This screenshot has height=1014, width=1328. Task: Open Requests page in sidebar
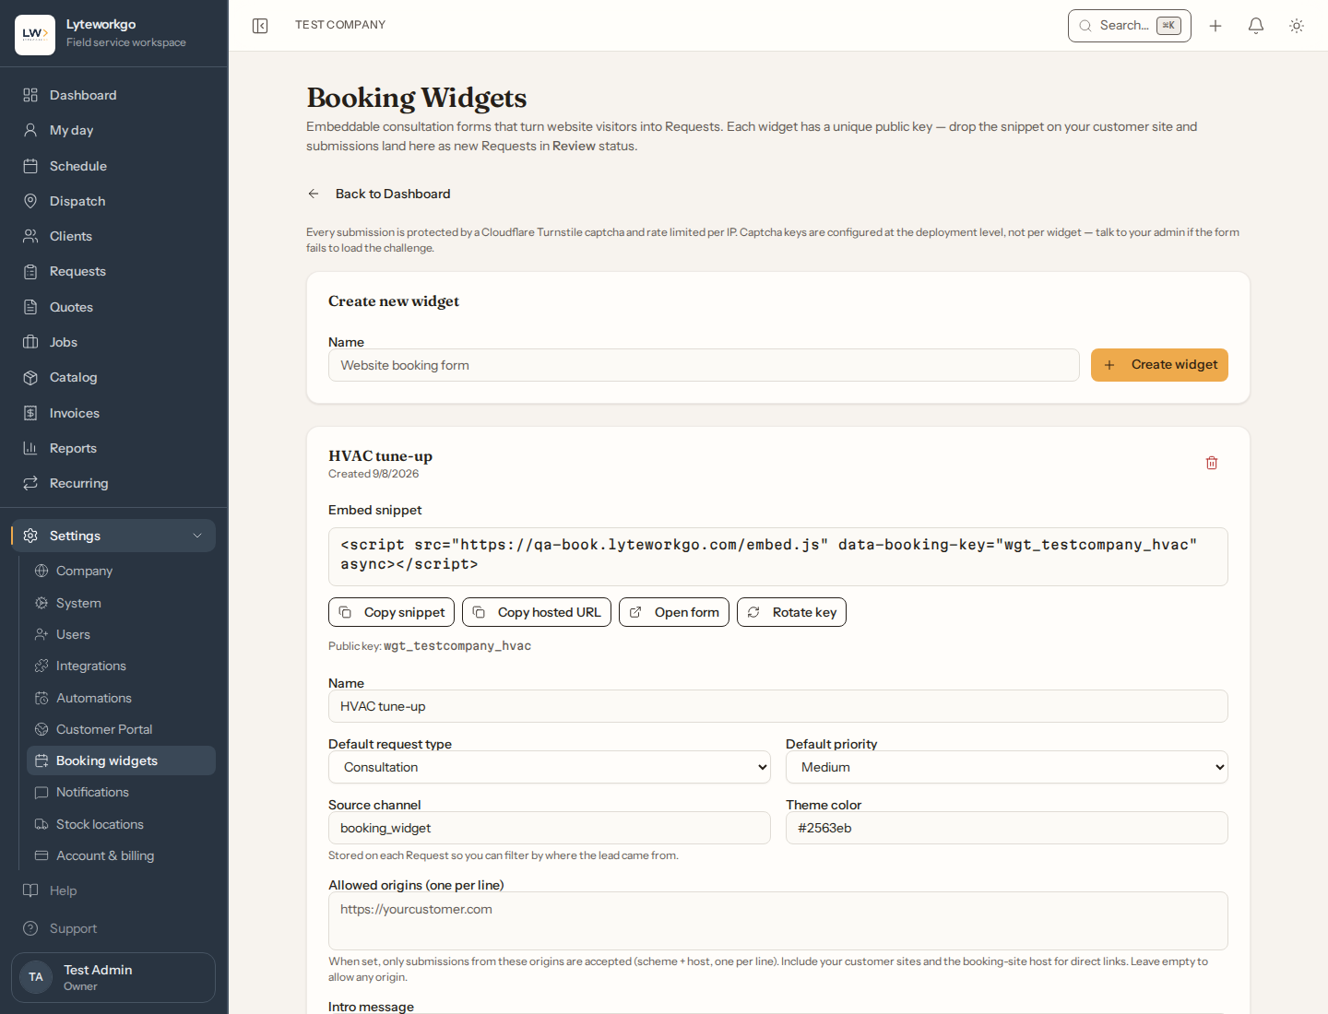click(x=113, y=271)
